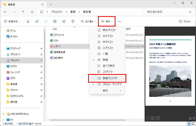The image size is (196, 126).
Task: Click the Share icon in toolbar
Action: click(x=64, y=22)
